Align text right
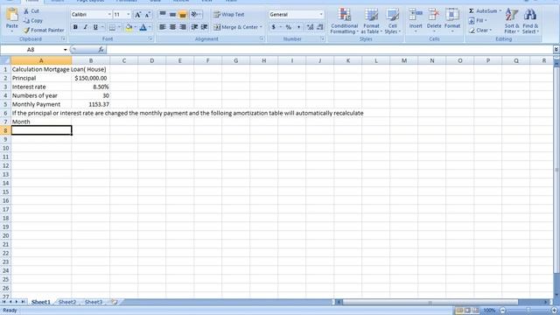Viewport: 560px width, 315px height. point(183,27)
